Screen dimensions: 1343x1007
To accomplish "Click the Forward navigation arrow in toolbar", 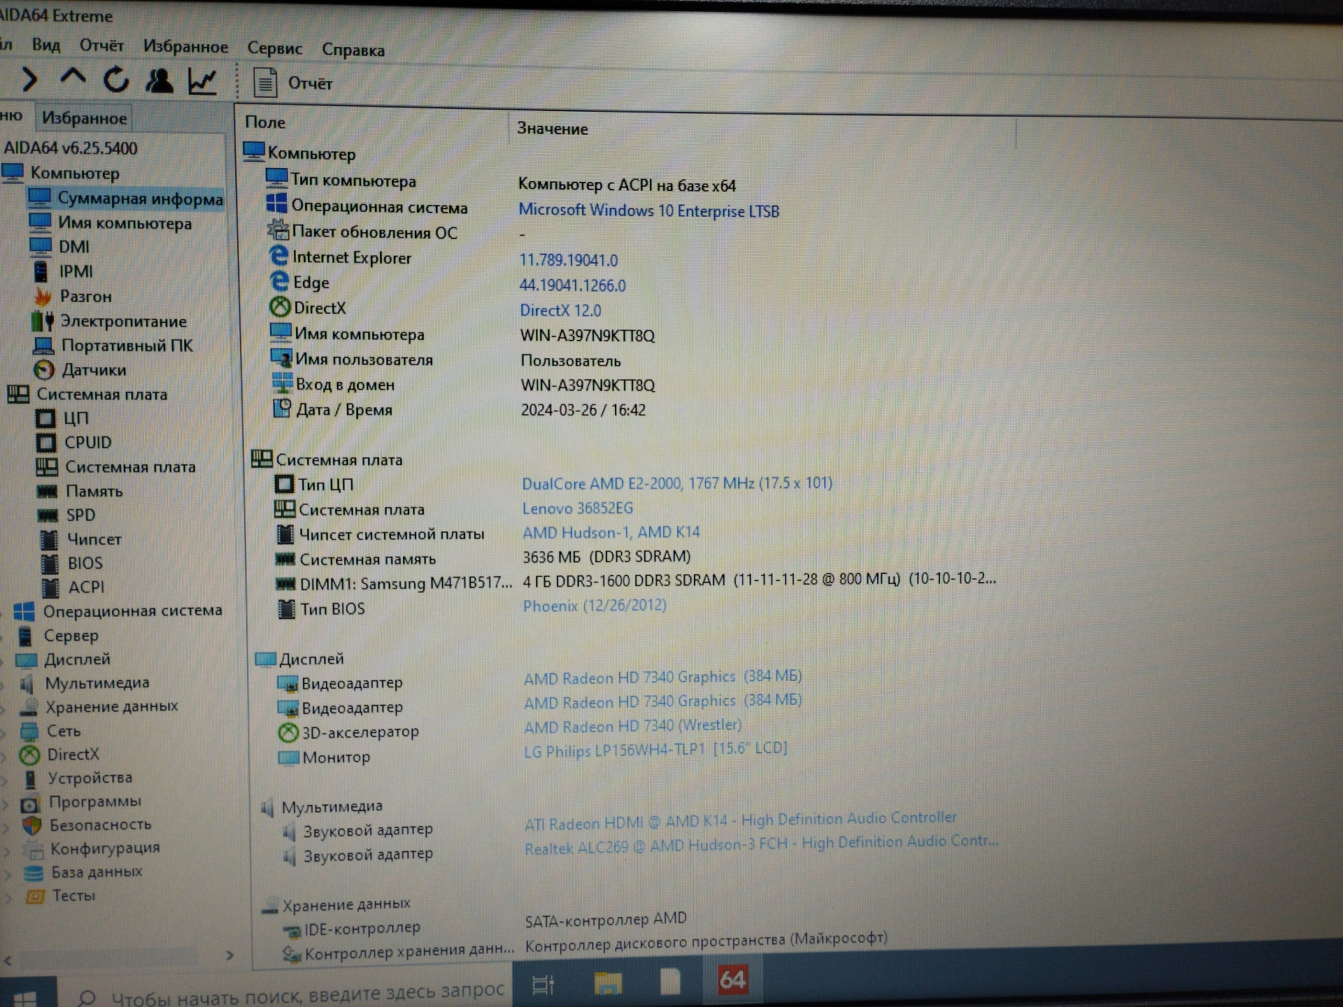I will pos(29,79).
